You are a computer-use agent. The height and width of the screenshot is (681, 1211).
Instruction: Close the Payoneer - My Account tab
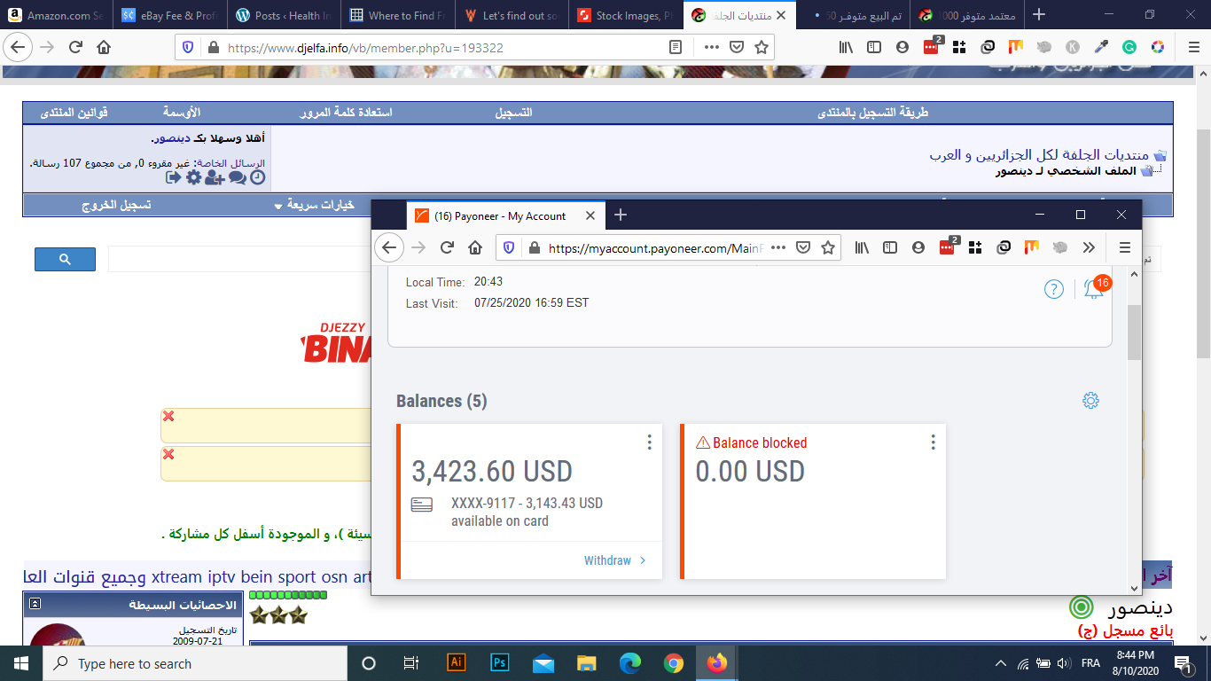[590, 215]
